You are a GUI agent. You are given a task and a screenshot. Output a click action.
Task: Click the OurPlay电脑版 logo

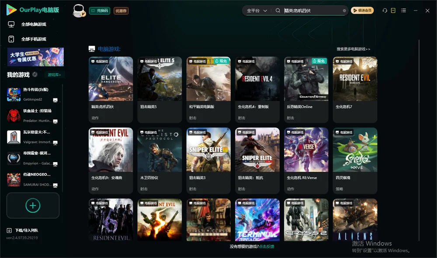33,10
